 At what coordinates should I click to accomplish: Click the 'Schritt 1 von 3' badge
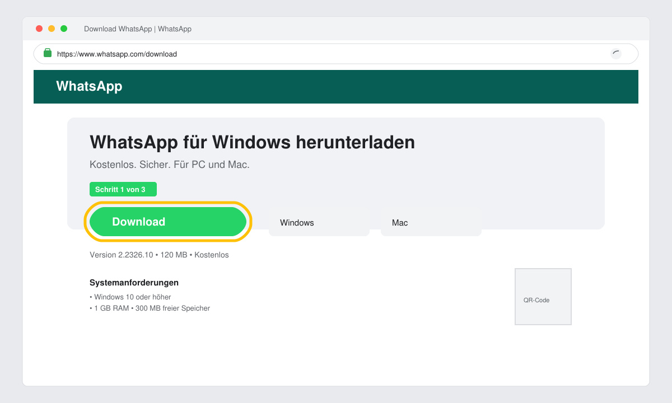point(123,189)
